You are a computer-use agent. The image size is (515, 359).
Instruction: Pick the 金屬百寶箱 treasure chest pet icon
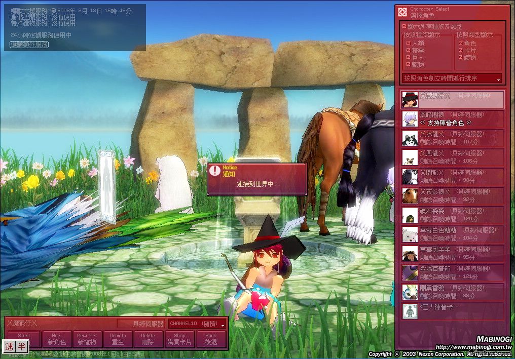[x=410, y=273]
